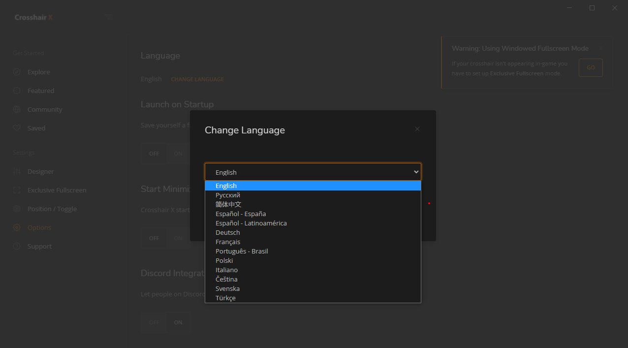Open Saved crosshairs

click(x=36, y=128)
